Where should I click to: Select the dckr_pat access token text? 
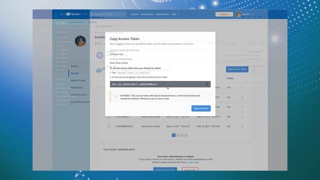pyautogui.click(x=134, y=84)
